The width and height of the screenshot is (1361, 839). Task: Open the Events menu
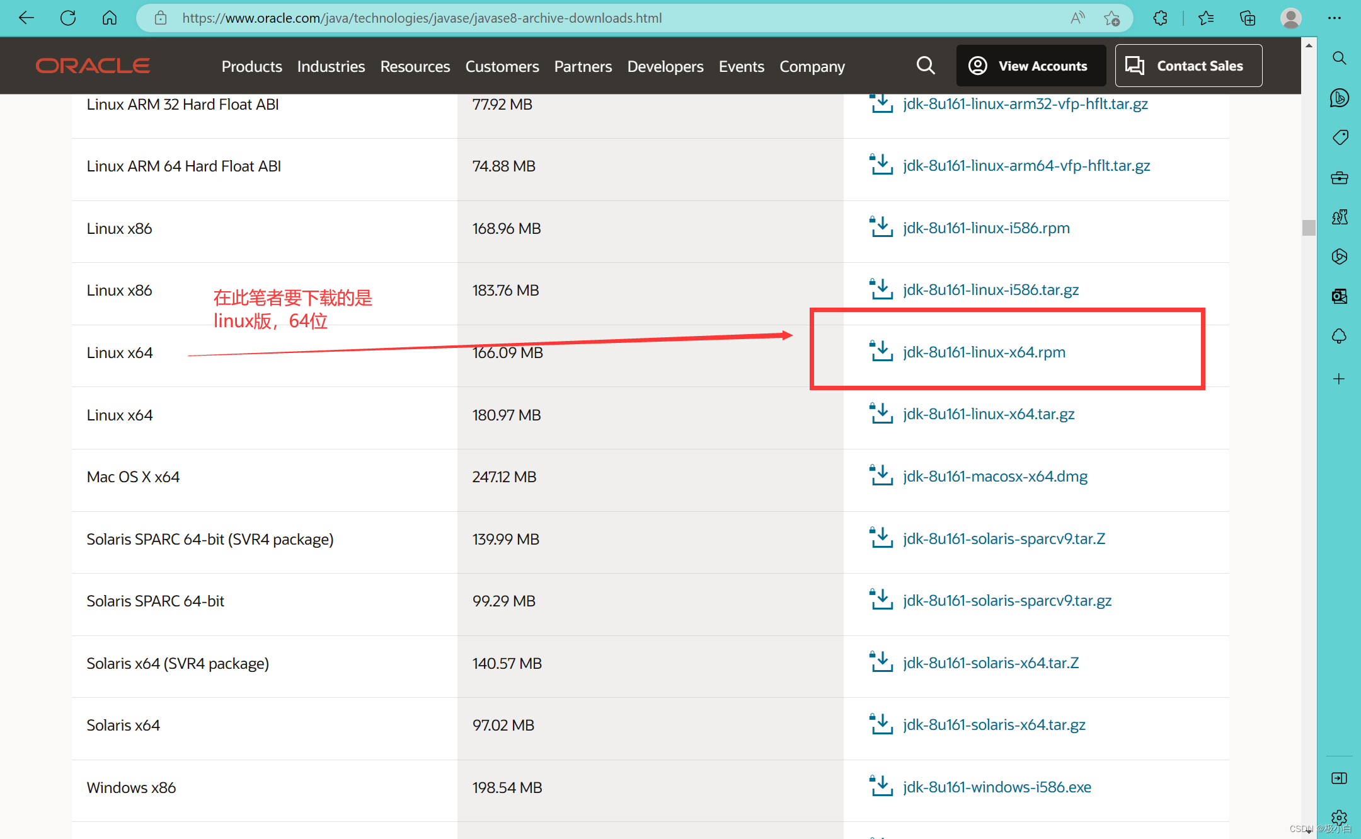click(742, 66)
